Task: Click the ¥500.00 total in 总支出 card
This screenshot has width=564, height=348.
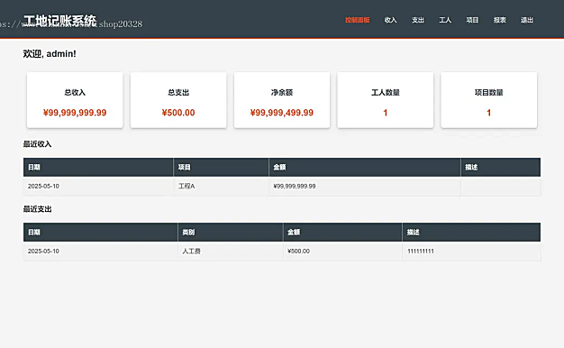Action: pyautogui.click(x=178, y=113)
